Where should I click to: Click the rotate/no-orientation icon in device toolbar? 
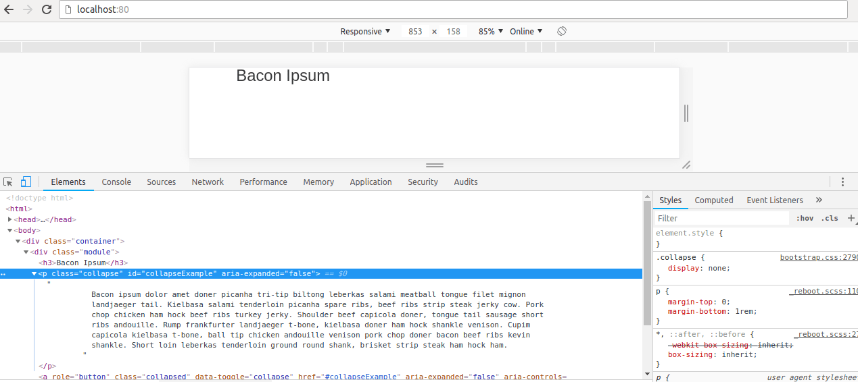click(562, 32)
